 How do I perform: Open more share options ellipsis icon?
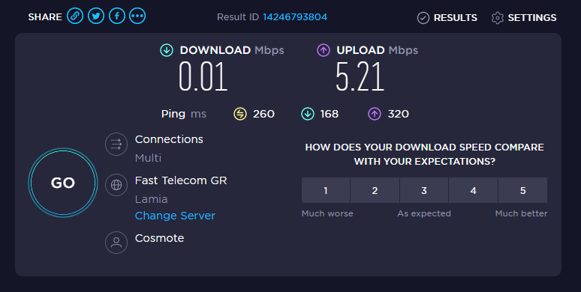[137, 16]
